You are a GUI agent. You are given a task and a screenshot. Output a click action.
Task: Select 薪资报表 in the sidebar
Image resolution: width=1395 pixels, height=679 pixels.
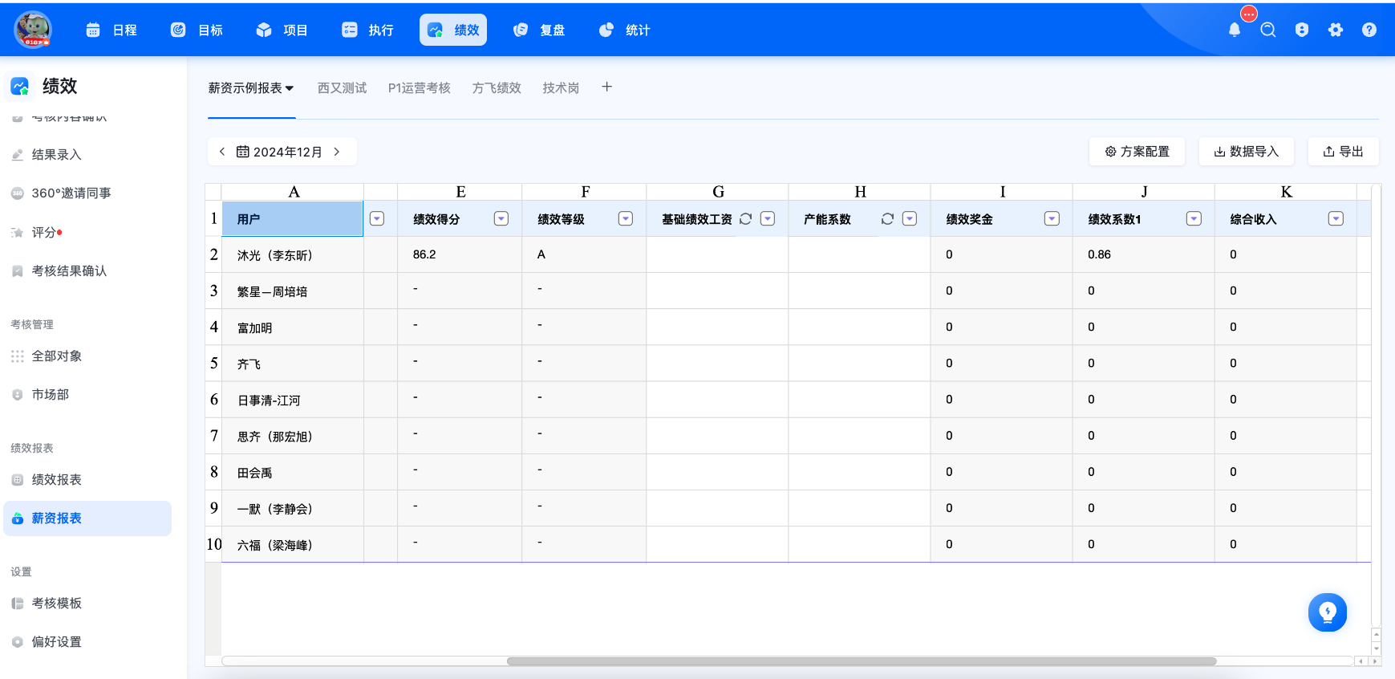87,518
